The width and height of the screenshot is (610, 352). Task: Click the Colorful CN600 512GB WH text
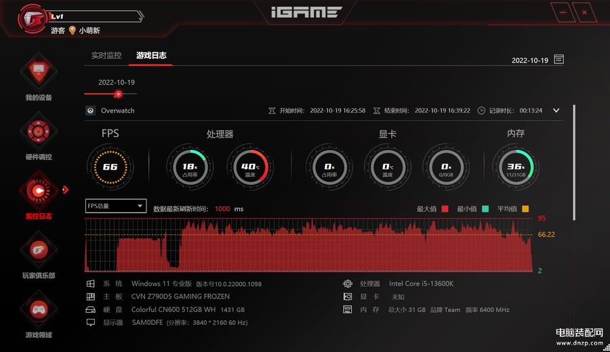pos(174,309)
